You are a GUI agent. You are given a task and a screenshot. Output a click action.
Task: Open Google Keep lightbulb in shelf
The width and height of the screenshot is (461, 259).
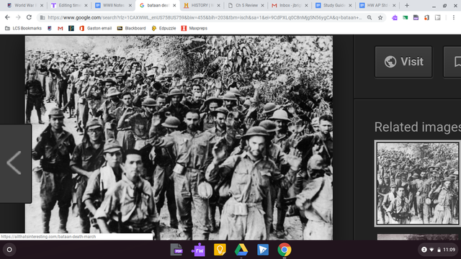[x=220, y=250]
